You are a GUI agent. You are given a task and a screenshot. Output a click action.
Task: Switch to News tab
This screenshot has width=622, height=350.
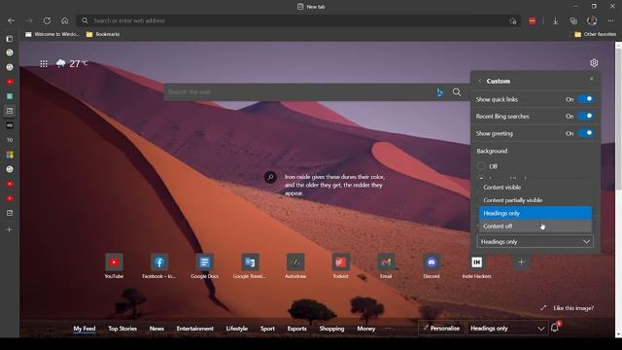156,329
